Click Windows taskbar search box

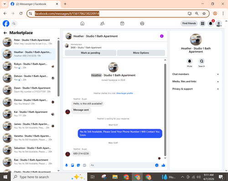pos(49,177)
